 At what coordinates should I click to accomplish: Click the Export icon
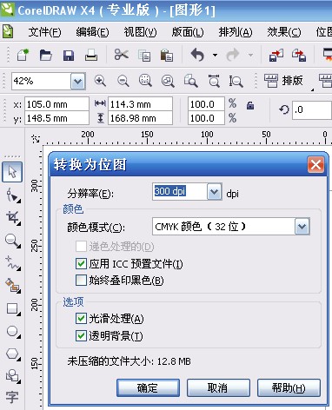(299, 55)
